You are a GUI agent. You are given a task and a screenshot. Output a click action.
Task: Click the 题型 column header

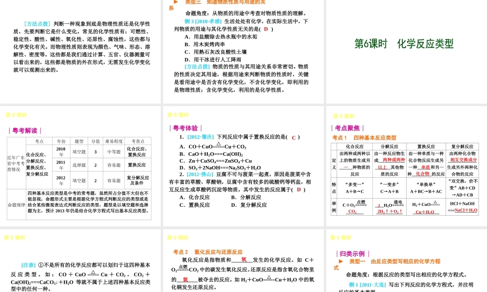pyautogui.click(x=79, y=141)
